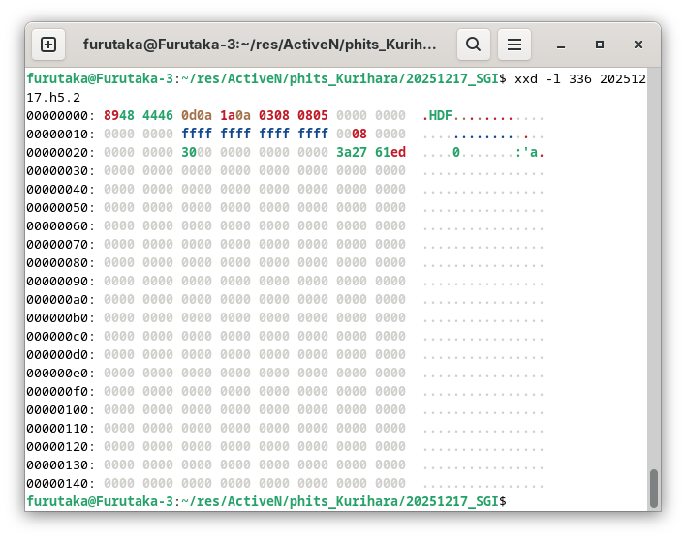Open the hamburger main menu
Screen dimensions: 686x539
tap(514, 45)
